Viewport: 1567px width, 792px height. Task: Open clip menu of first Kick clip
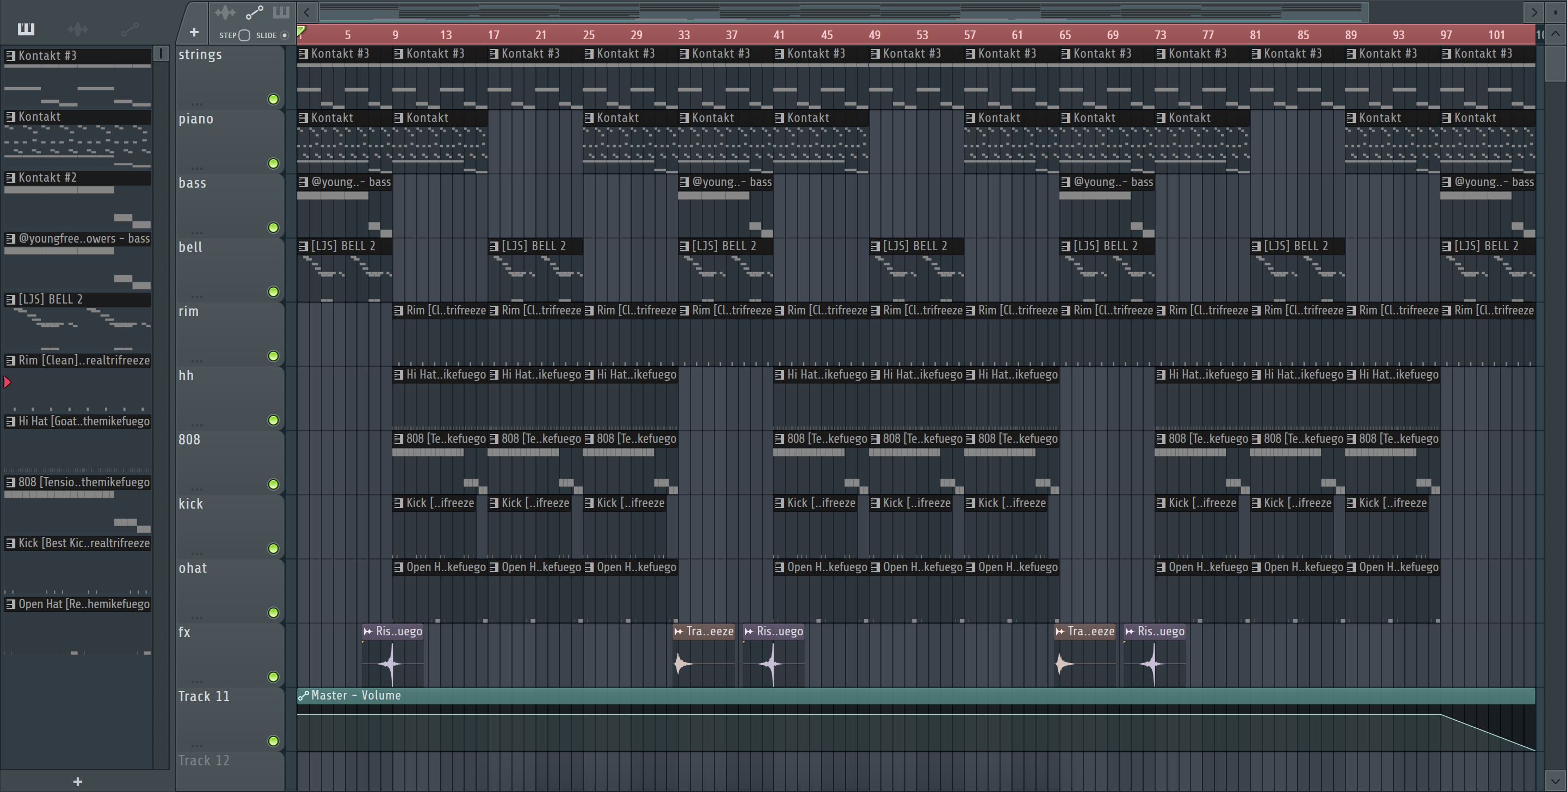398,503
